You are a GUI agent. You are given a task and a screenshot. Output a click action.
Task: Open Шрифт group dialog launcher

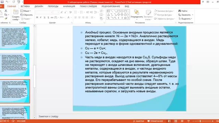72,23
